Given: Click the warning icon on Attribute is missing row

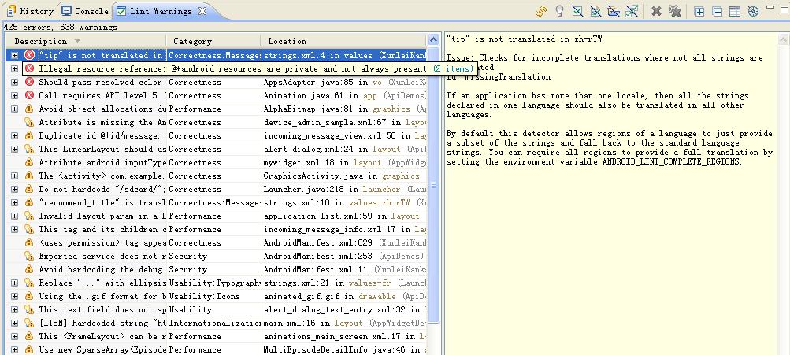Looking at the screenshot, I should 29,122.
